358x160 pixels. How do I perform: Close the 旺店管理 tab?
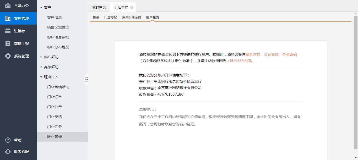132,7
